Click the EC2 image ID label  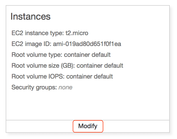(31, 44)
